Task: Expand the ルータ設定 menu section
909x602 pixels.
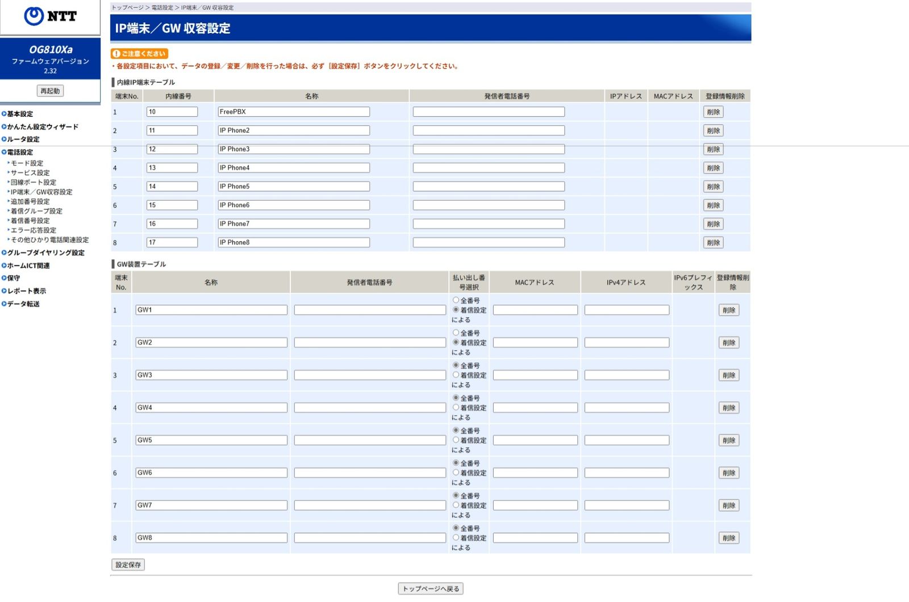Action: point(23,140)
